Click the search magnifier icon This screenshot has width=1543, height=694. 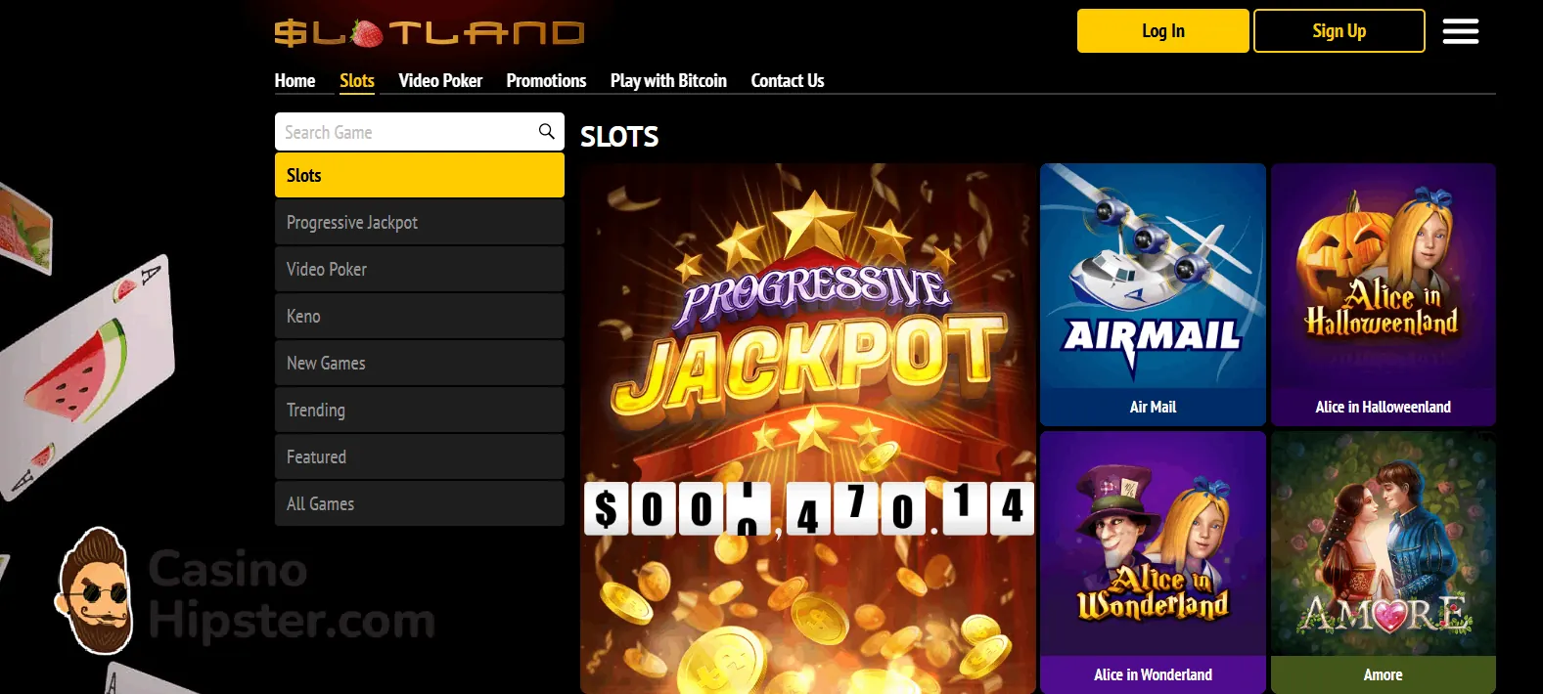coord(547,131)
